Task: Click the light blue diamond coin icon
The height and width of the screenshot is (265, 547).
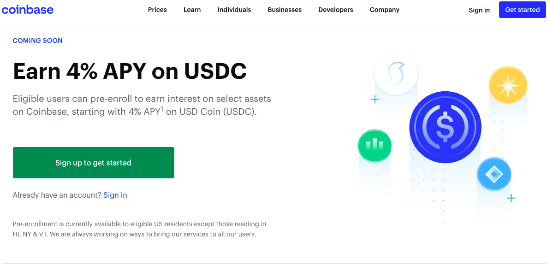Action: pyautogui.click(x=494, y=174)
